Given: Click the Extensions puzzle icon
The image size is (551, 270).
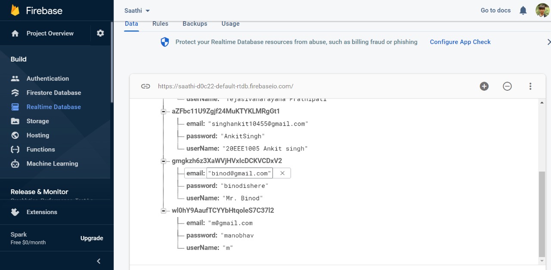Looking at the screenshot, I should click(15, 212).
